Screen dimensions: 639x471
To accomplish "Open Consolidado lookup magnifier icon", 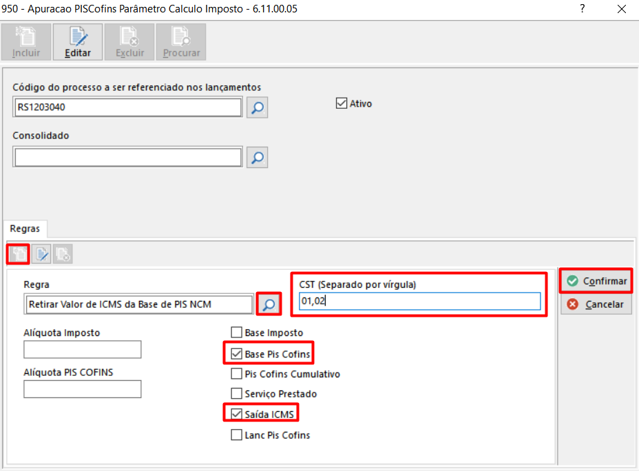I will [x=257, y=157].
